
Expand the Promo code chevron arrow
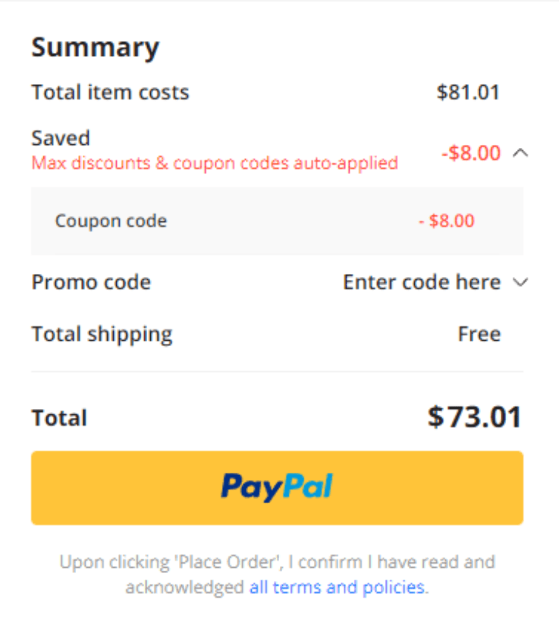coord(520,282)
